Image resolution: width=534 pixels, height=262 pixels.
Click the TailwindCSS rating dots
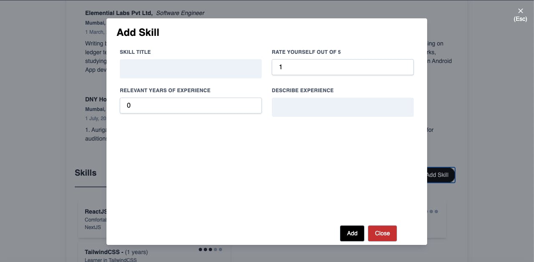click(210, 249)
